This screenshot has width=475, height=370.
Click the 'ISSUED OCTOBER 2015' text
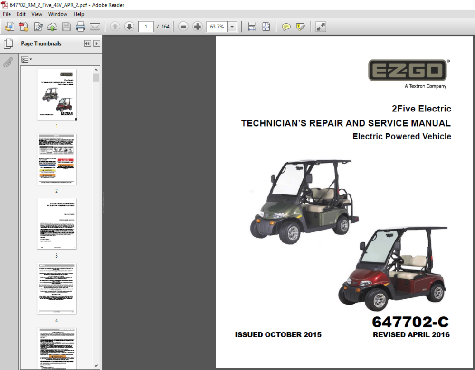[x=278, y=334]
